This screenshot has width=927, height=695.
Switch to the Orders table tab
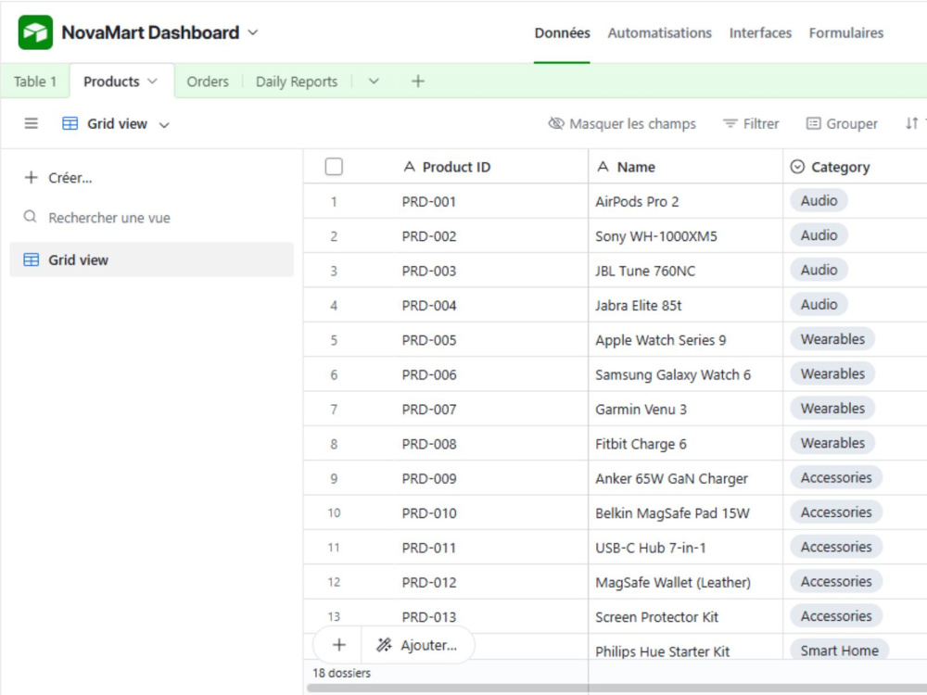[x=208, y=82]
